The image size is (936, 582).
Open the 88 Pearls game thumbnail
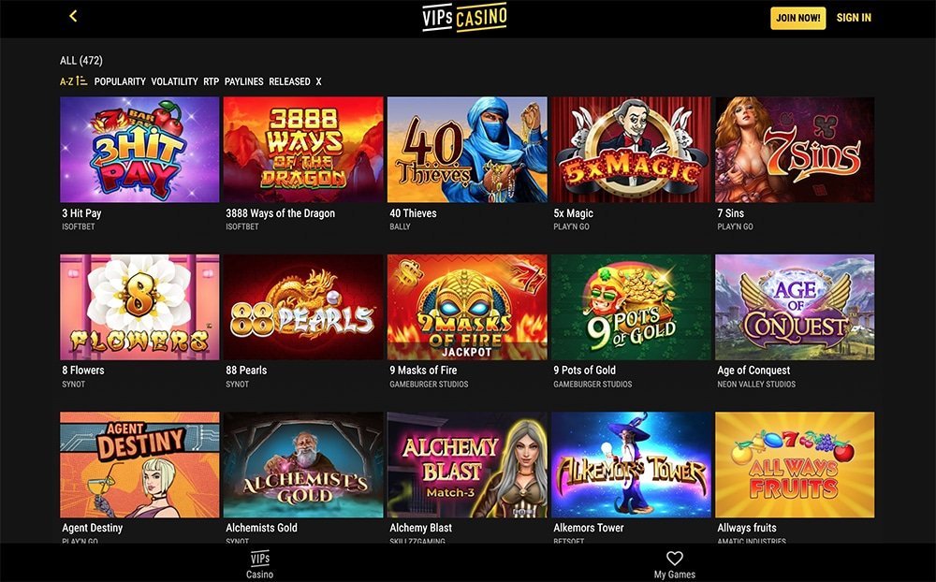[x=303, y=307]
